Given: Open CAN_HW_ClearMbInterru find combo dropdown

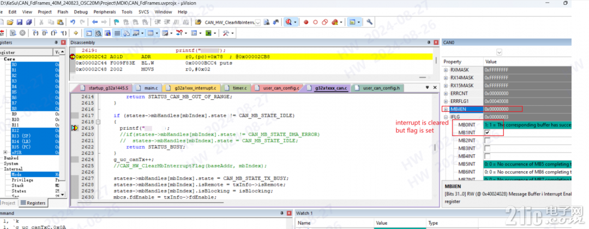Looking at the screenshot, I should [x=258, y=22].
